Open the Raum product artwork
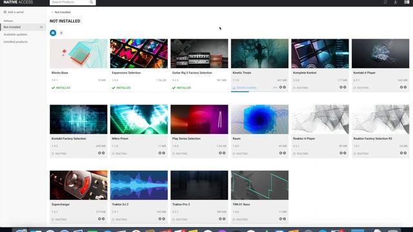413x232 pixels. tap(259, 119)
